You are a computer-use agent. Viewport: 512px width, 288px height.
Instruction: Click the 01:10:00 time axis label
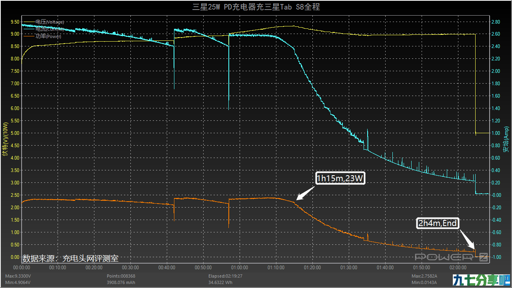point(276,268)
